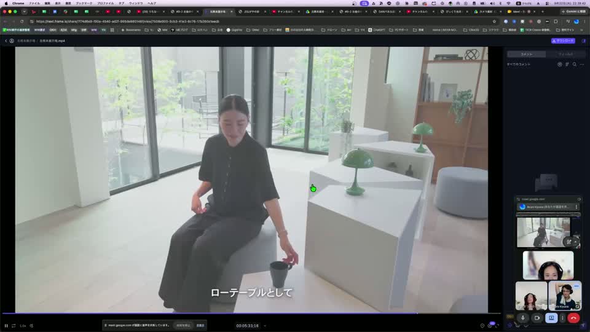Pause the video playback

pyautogui.click(x=6, y=326)
